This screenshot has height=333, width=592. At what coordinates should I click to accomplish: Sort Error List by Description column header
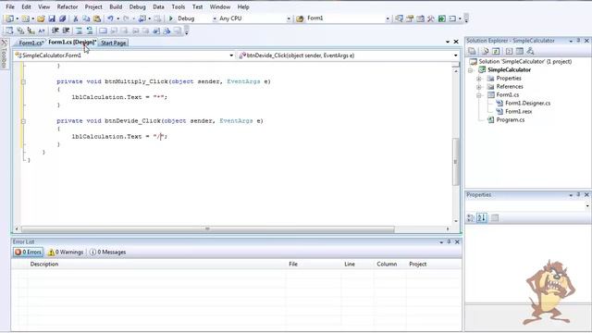pyautogui.click(x=44, y=265)
